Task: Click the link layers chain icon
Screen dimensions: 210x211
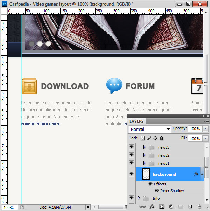Action: [142, 206]
